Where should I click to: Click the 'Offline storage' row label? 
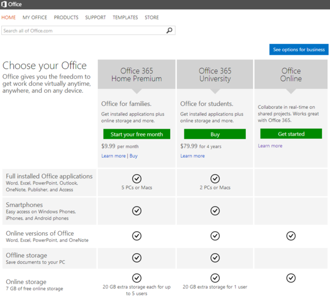[26, 256]
